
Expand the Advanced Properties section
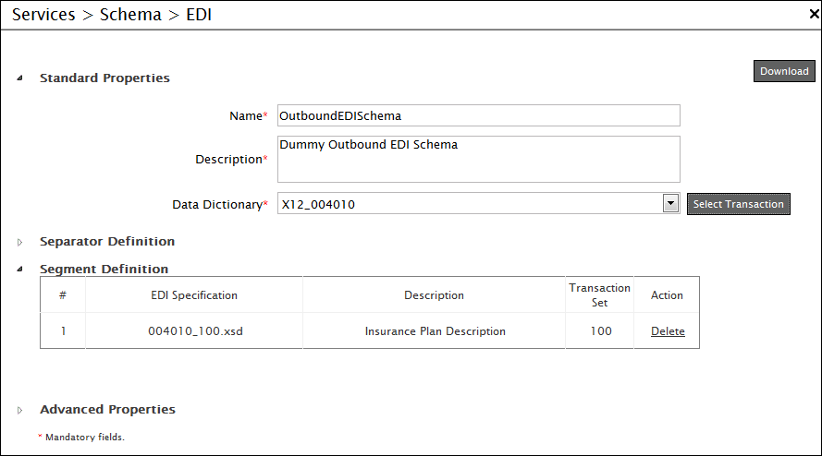click(x=20, y=410)
